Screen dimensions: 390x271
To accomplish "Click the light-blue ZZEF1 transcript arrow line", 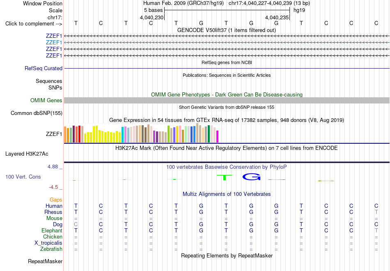I will [x=227, y=43].
